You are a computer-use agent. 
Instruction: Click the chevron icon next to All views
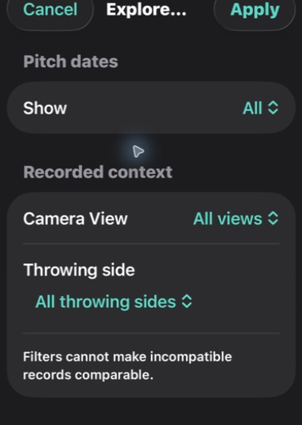point(273,218)
